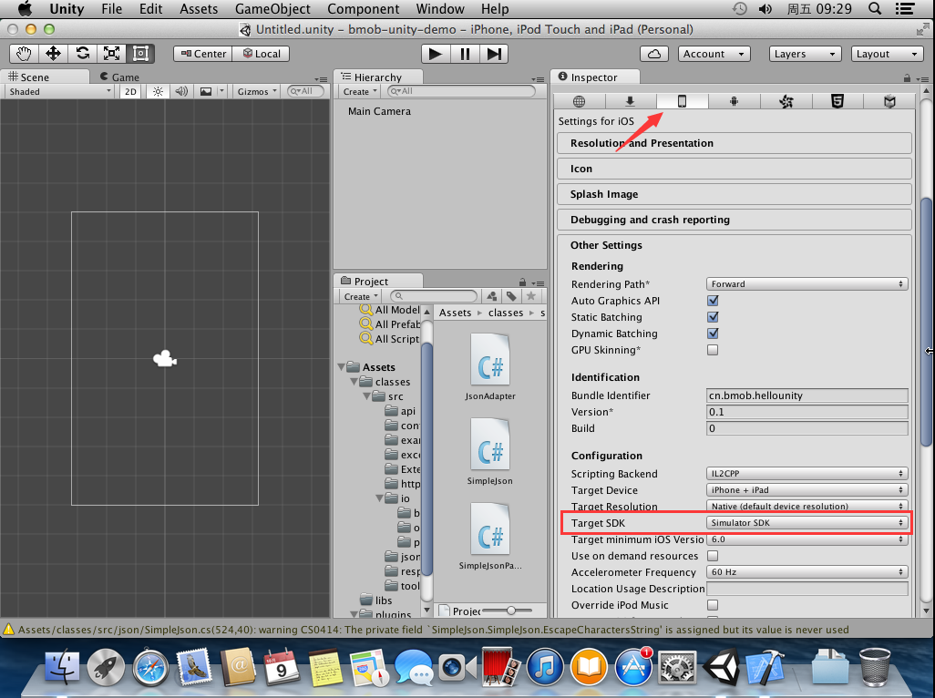Open Safari from the Dock
Viewport: 935px width, 698px height.
150,667
